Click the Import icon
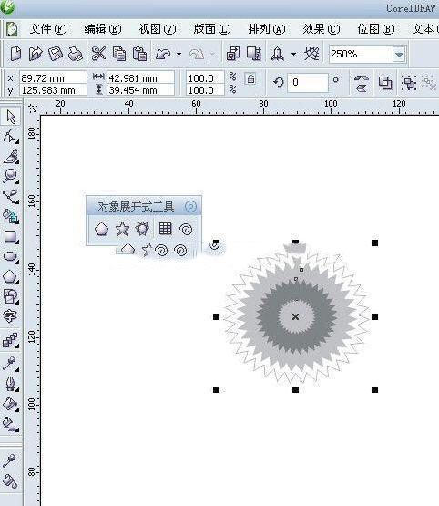 pos(233,54)
